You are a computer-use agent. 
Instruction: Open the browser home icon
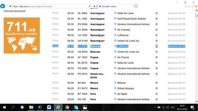pos(186,6)
